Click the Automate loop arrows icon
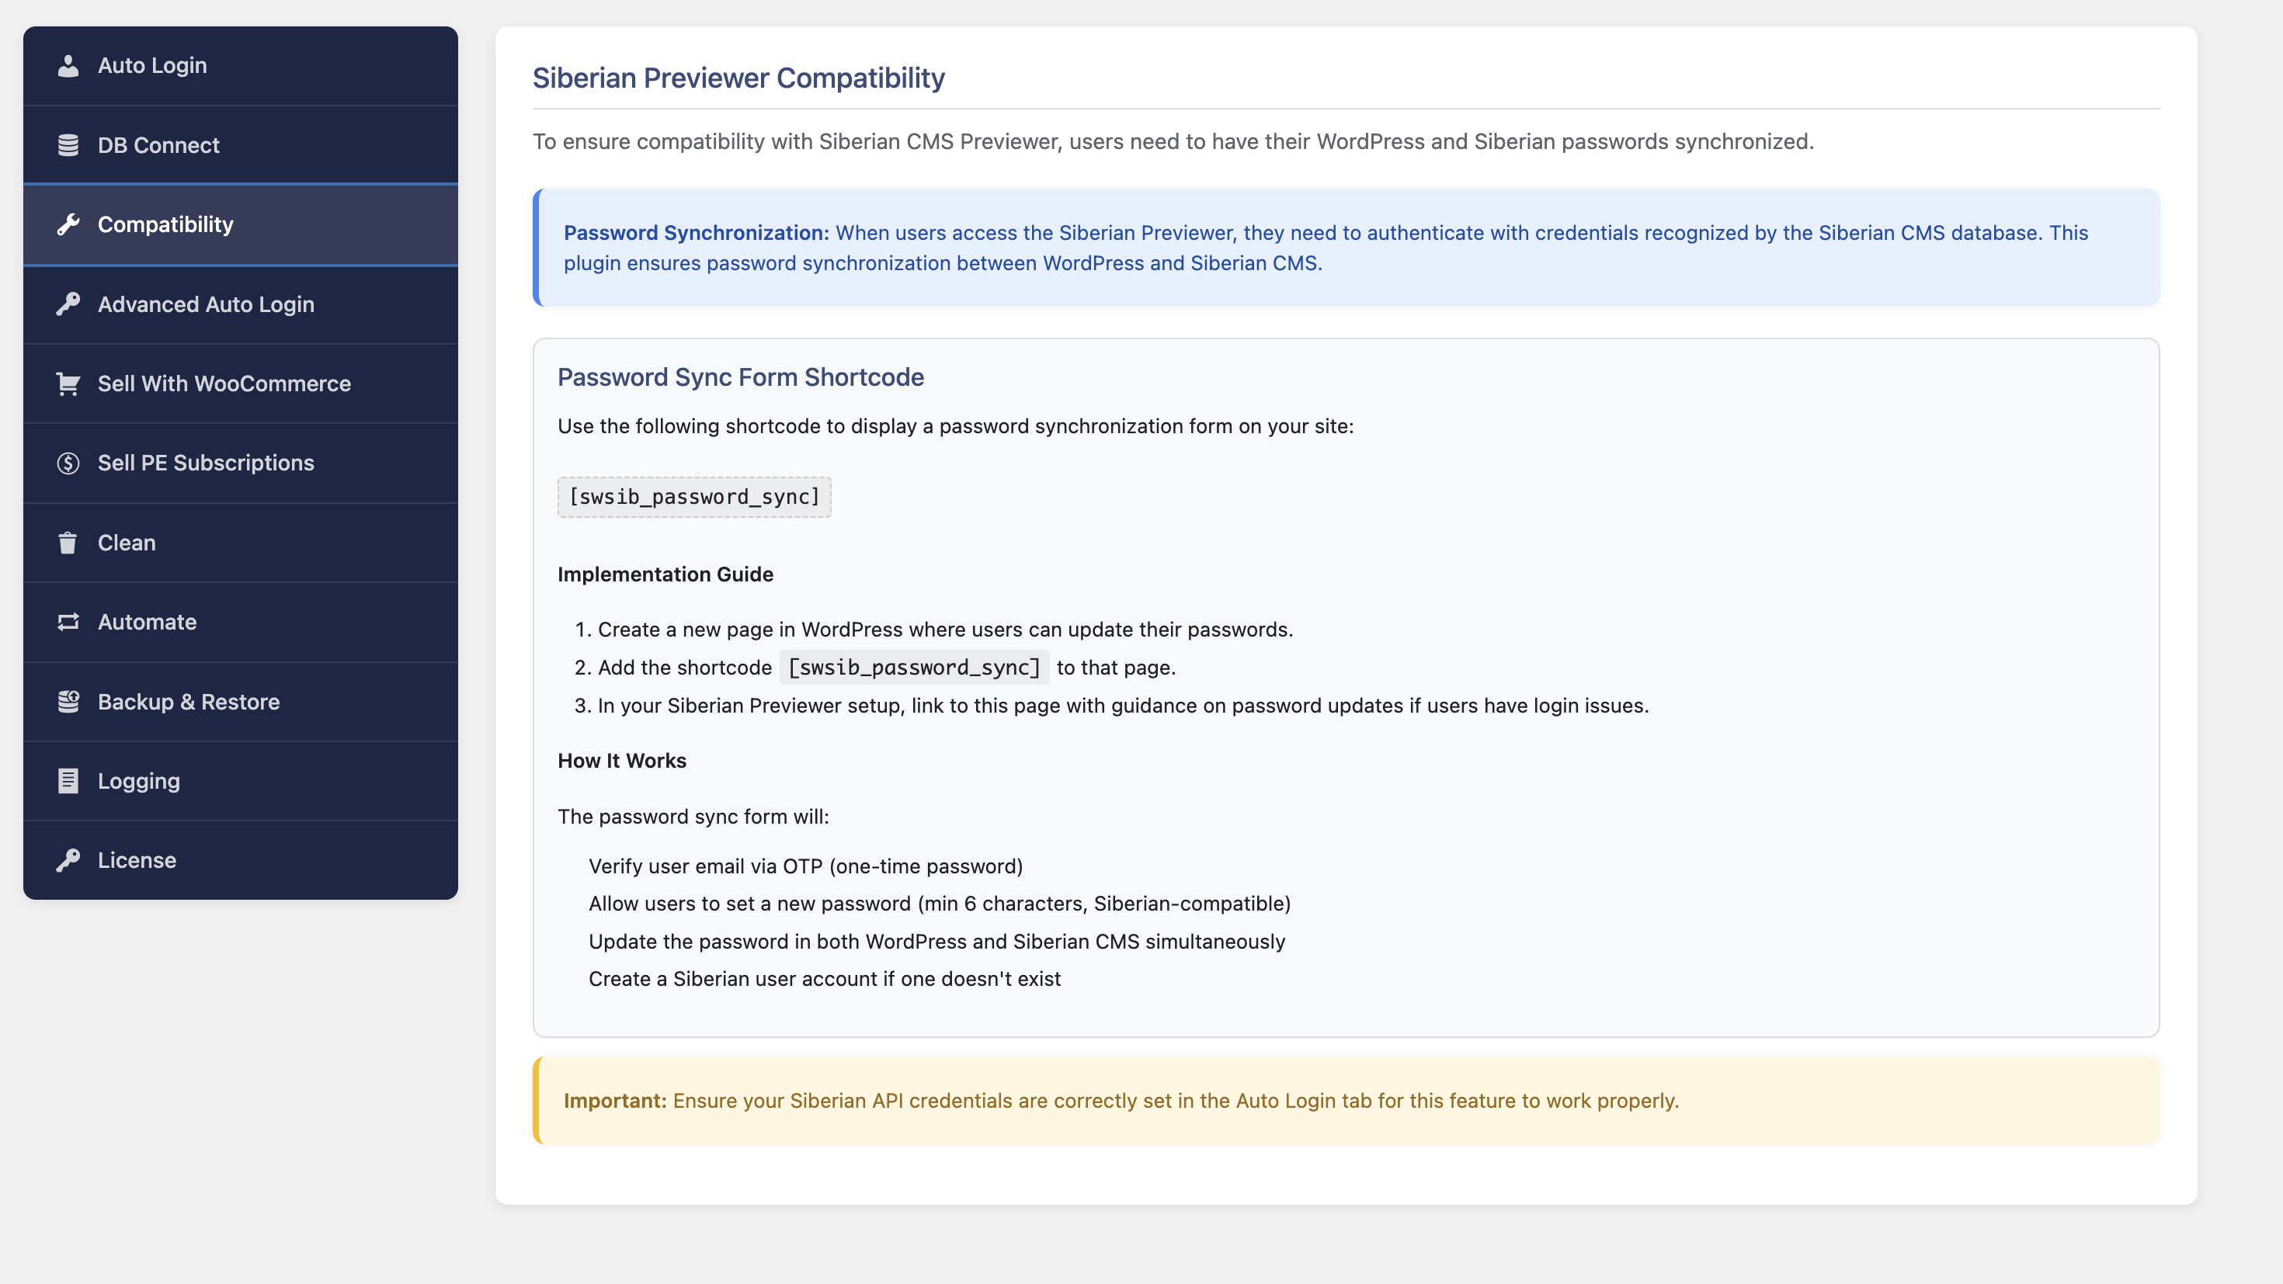 tap(68, 622)
